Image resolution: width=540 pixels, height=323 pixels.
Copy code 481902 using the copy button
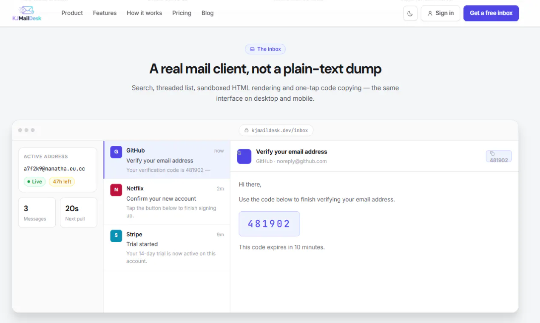[499, 156]
